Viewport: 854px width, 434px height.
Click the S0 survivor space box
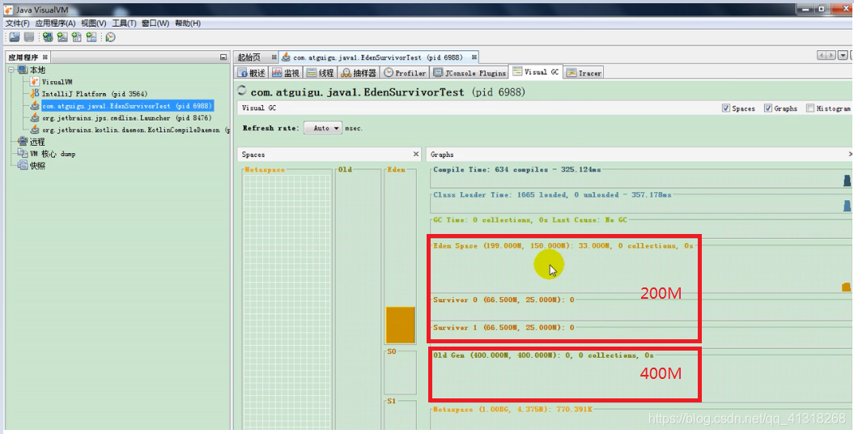401,374
